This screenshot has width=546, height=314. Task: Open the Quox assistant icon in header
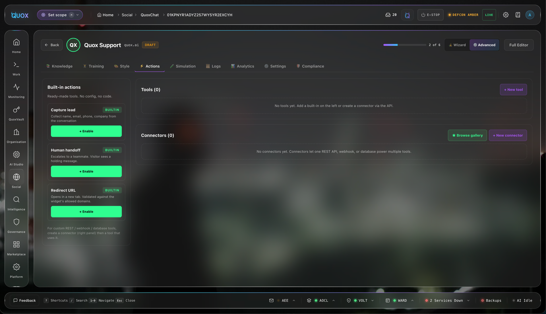(407, 15)
